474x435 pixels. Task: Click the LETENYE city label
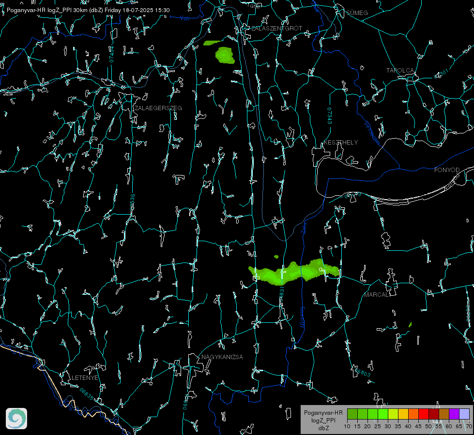tap(85, 378)
